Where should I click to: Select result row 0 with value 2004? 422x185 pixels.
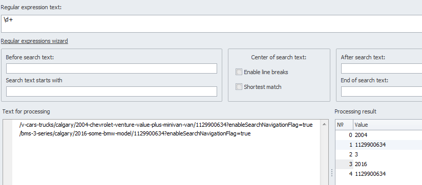(x=378, y=135)
